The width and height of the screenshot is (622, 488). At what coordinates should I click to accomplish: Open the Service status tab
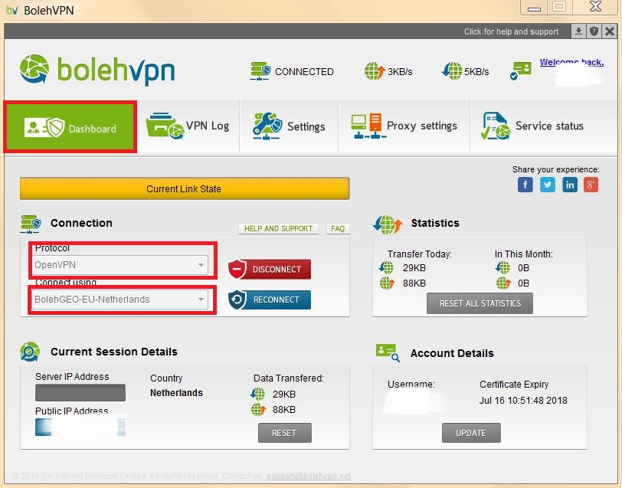543,127
